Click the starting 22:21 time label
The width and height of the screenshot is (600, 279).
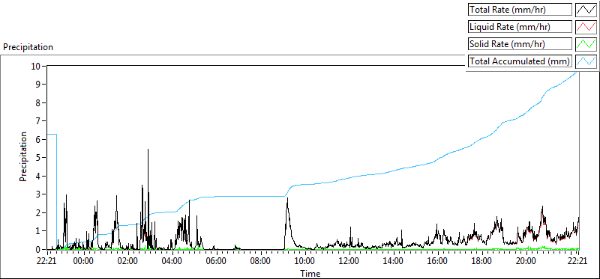(47, 262)
